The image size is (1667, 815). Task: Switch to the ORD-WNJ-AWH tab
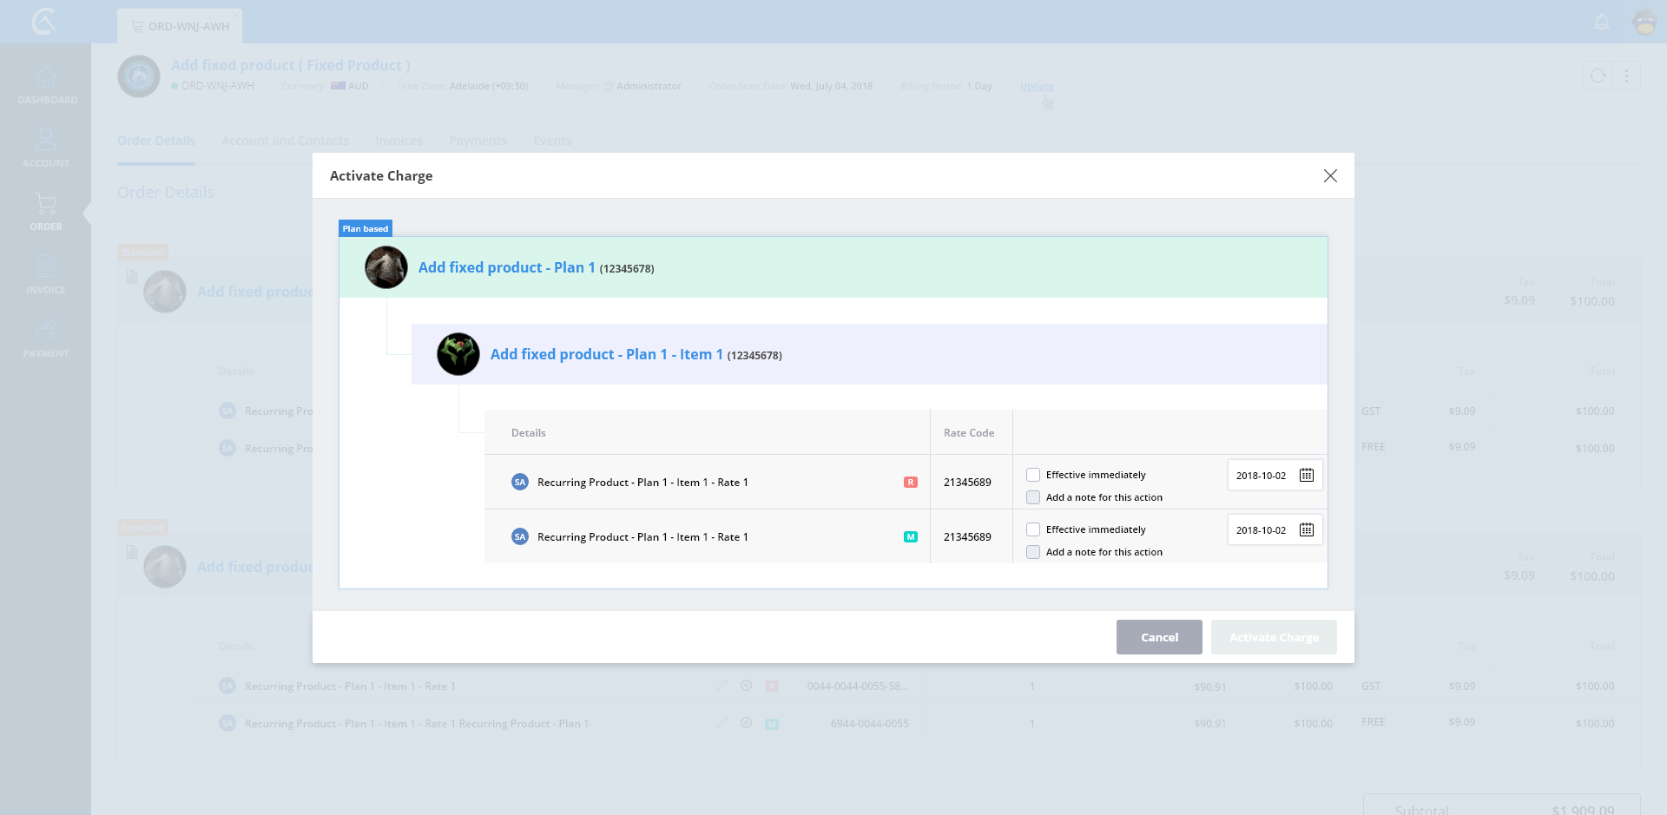pos(181,26)
